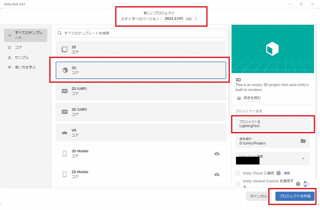320x210 pixels.
Task: Focus the template search field
Action: (141, 33)
